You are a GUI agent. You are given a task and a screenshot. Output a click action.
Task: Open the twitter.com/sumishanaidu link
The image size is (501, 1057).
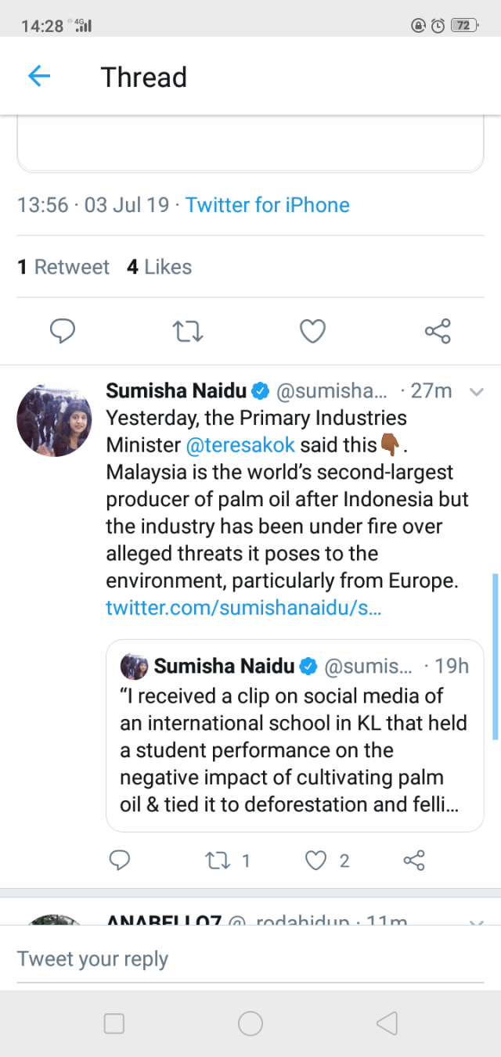coord(243,608)
